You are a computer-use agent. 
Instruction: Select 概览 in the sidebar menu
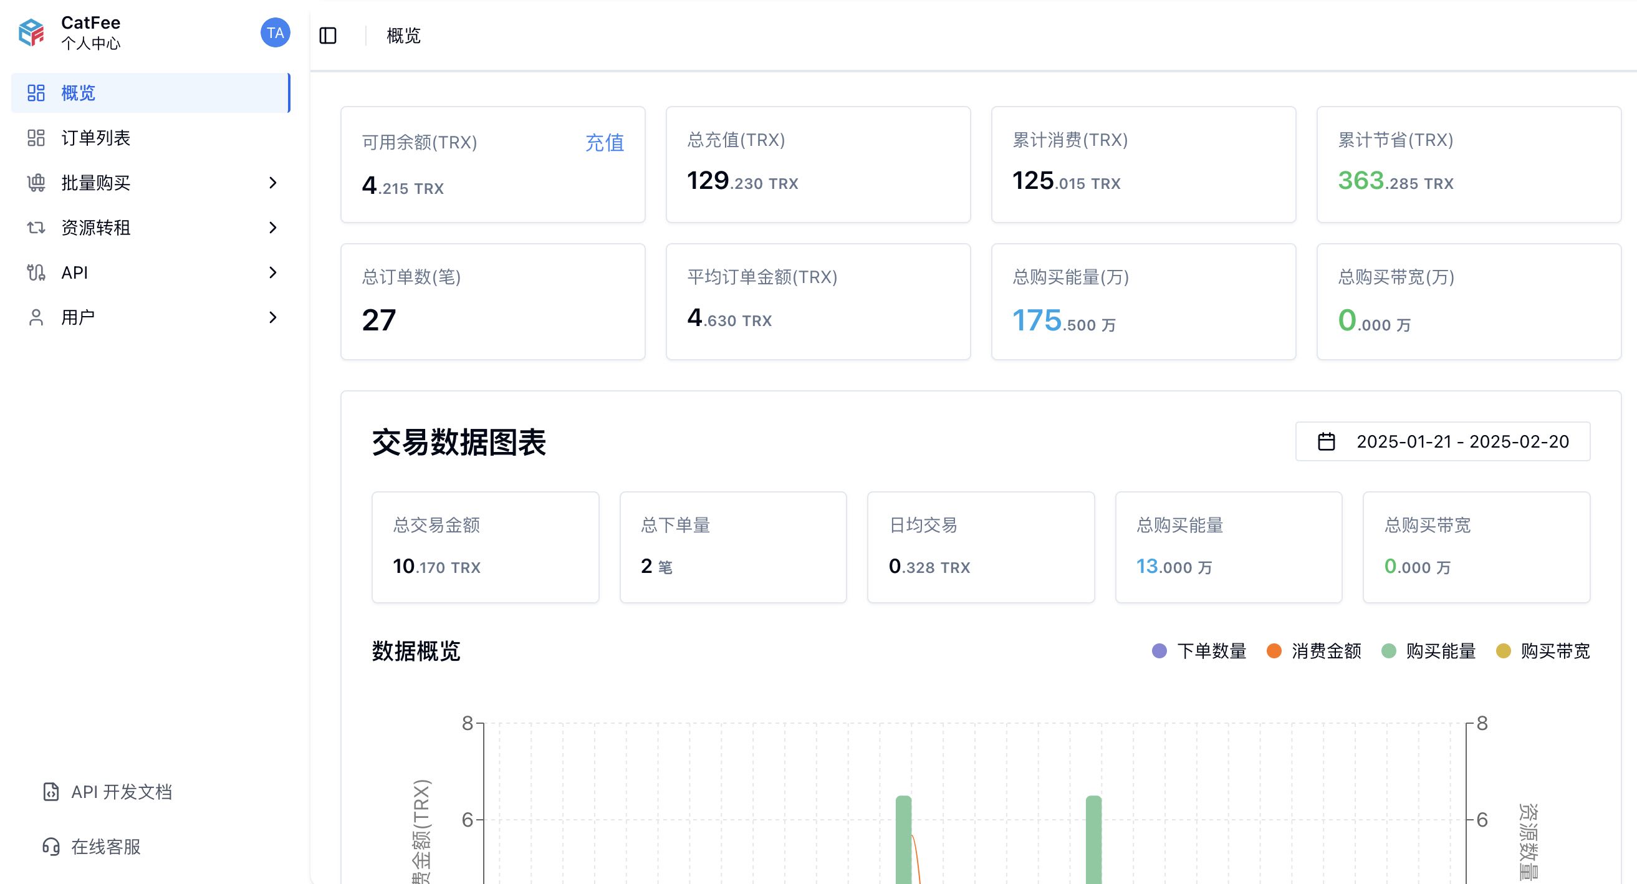(x=151, y=93)
